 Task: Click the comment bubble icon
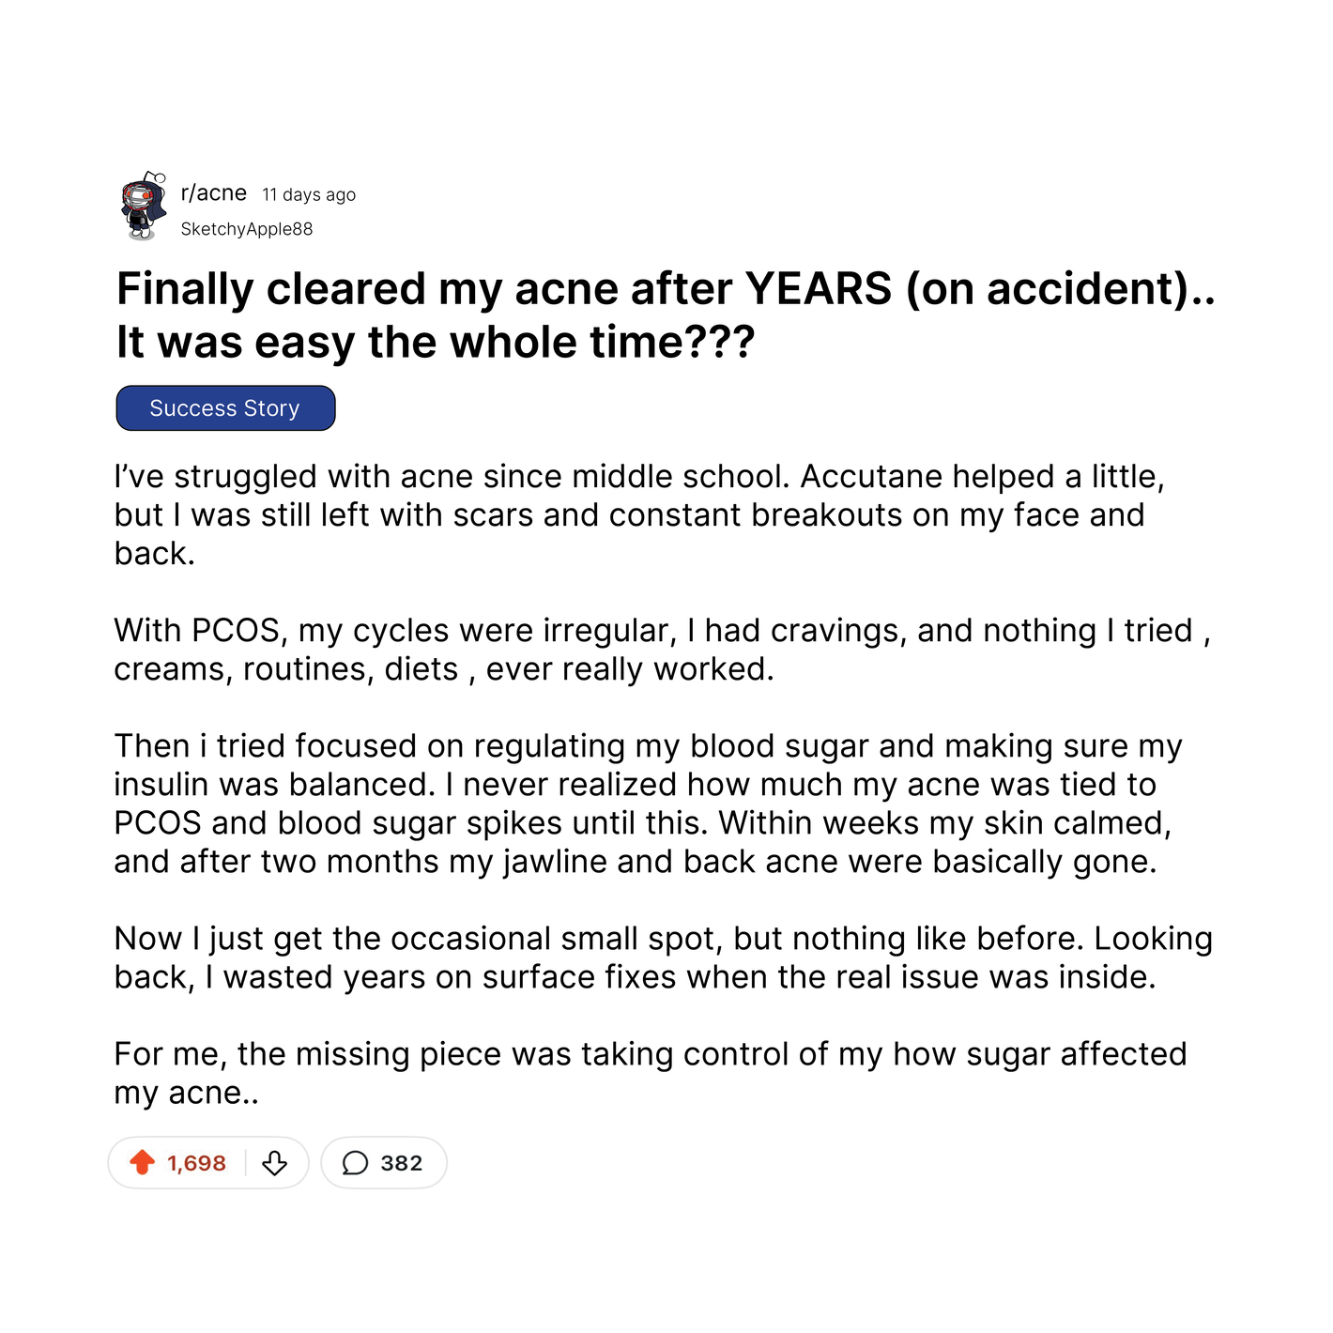coord(355,1164)
